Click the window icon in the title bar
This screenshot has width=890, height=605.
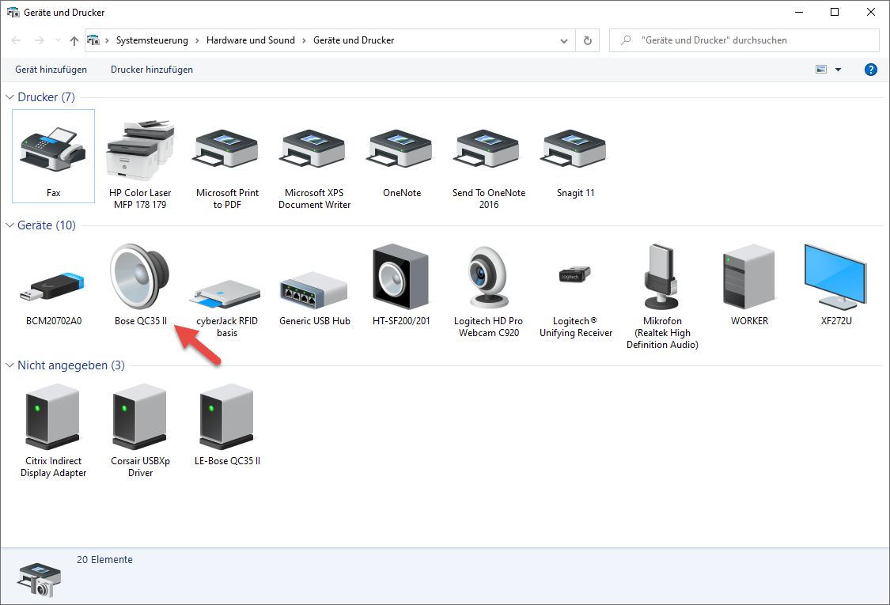pos(13,12)
